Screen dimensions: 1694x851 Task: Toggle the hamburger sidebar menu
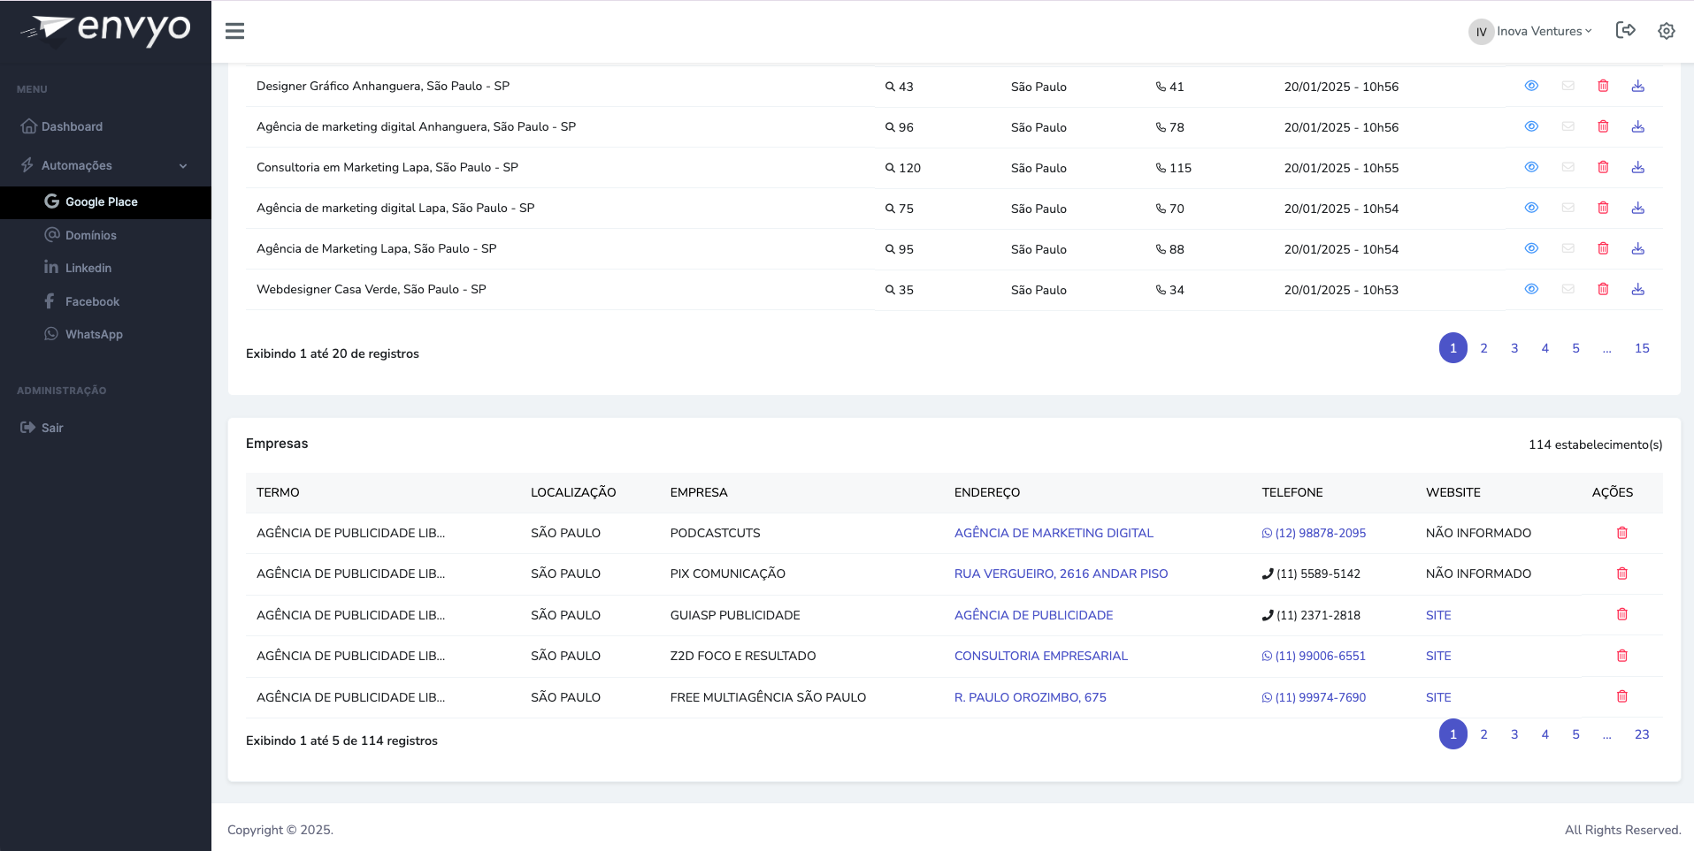click(x=234, y=31)
